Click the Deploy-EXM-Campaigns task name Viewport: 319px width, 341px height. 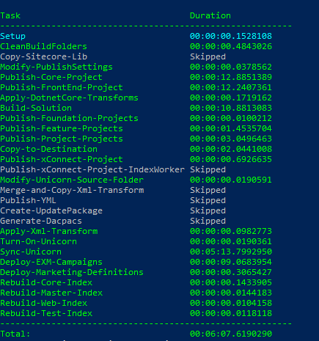coord(51,262)
